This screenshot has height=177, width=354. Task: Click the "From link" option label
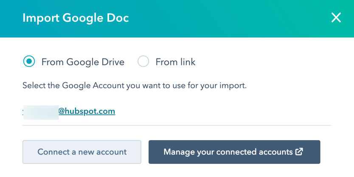(175, 62)
